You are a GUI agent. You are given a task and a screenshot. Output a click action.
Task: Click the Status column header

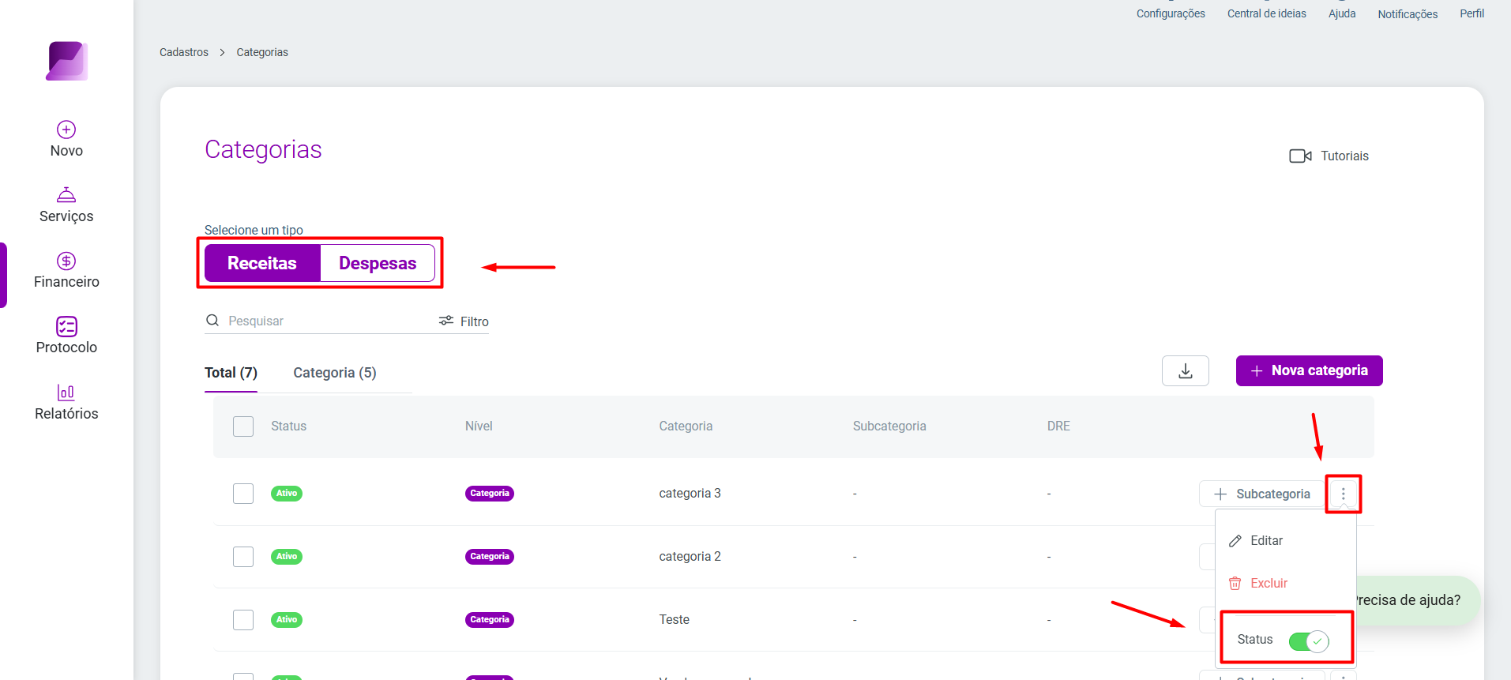click(288, 426)
